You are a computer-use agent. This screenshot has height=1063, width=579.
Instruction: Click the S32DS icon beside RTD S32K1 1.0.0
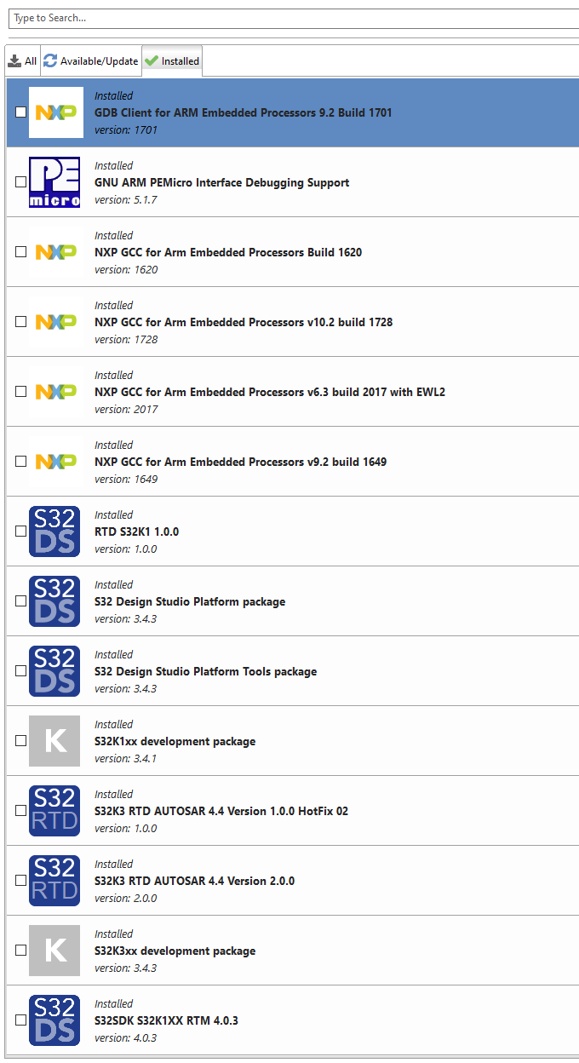(x=54, y=531)
